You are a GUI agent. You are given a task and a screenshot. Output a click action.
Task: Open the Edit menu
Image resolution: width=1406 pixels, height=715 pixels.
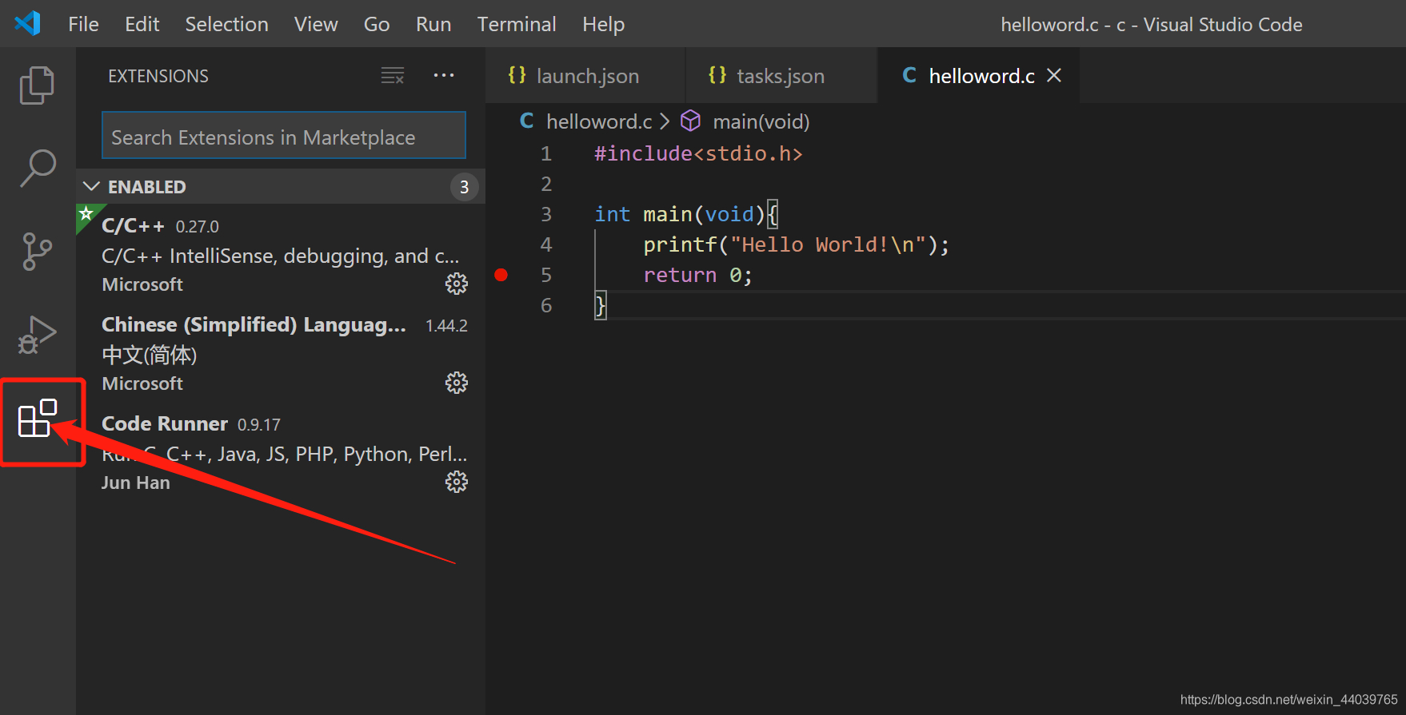[142, 24]
